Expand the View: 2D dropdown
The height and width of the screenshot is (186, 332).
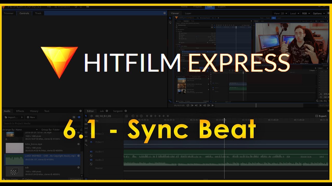(x=280, y=13)
